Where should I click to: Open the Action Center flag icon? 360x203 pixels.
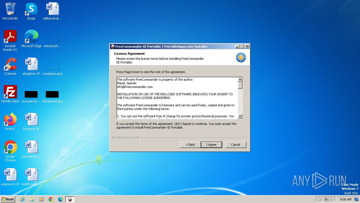click(x=333, y=199)
